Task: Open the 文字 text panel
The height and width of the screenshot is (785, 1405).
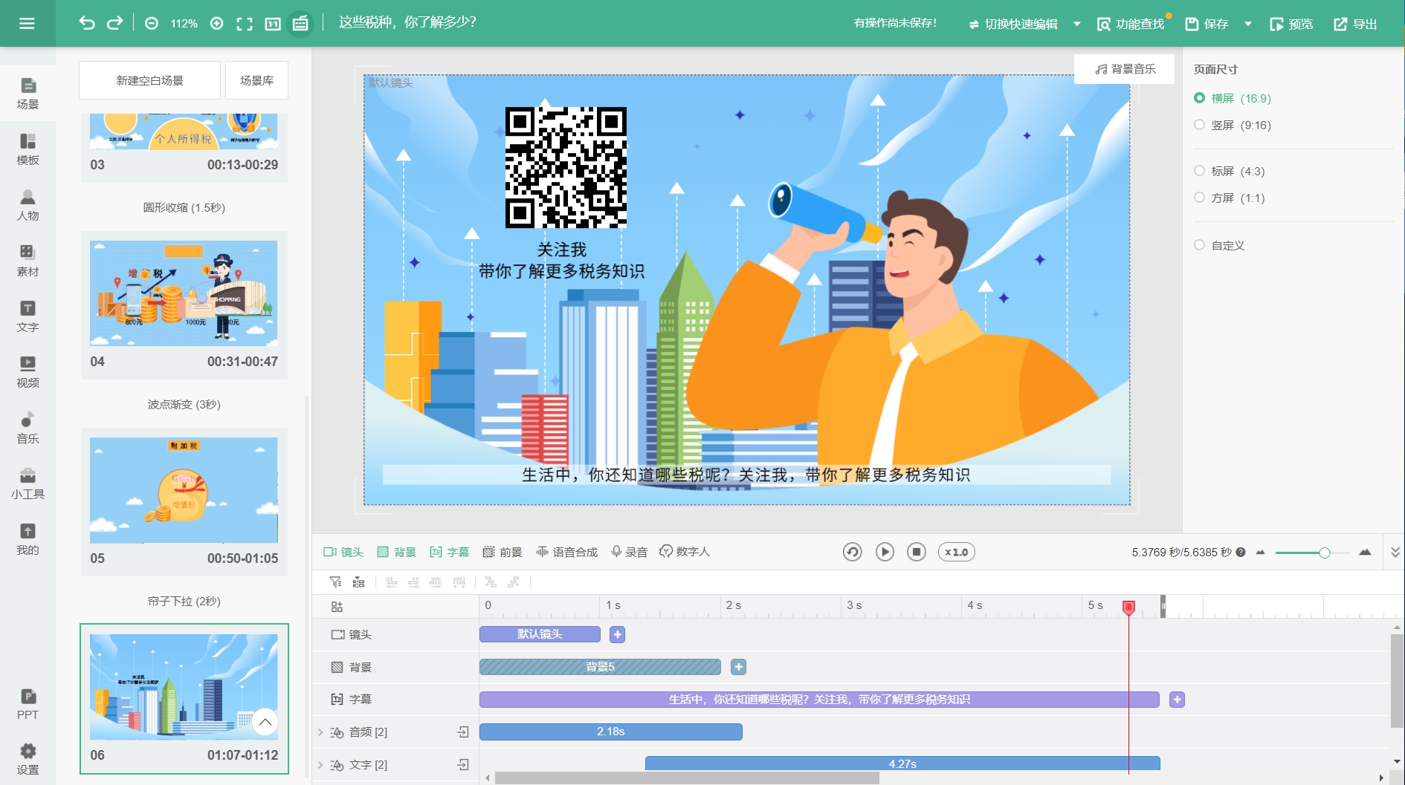Action: 28,316
